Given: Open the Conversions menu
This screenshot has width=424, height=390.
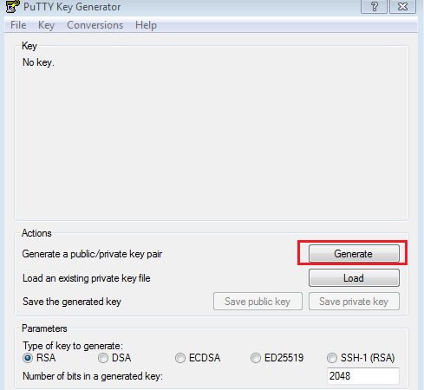Looking at the screenshot, I should pos(95,25).
